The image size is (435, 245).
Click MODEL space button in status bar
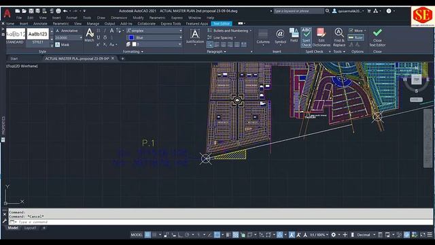click(137, 235)
